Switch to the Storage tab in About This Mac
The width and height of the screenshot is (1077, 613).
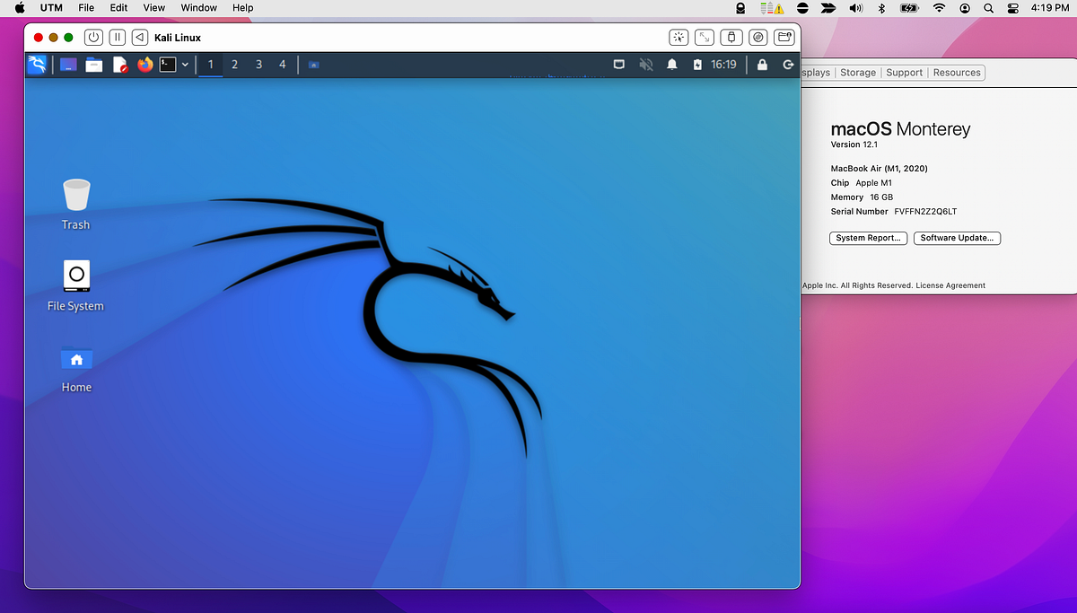(x=857, y=72)
